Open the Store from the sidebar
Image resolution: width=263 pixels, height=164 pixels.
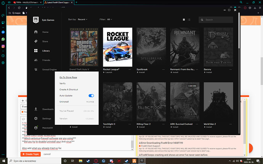click(x=45, y=41)
